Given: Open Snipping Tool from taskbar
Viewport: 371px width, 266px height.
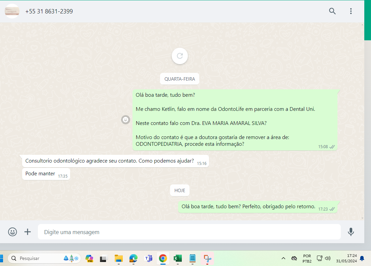Looking at the screenshot, I should point(207,258).
